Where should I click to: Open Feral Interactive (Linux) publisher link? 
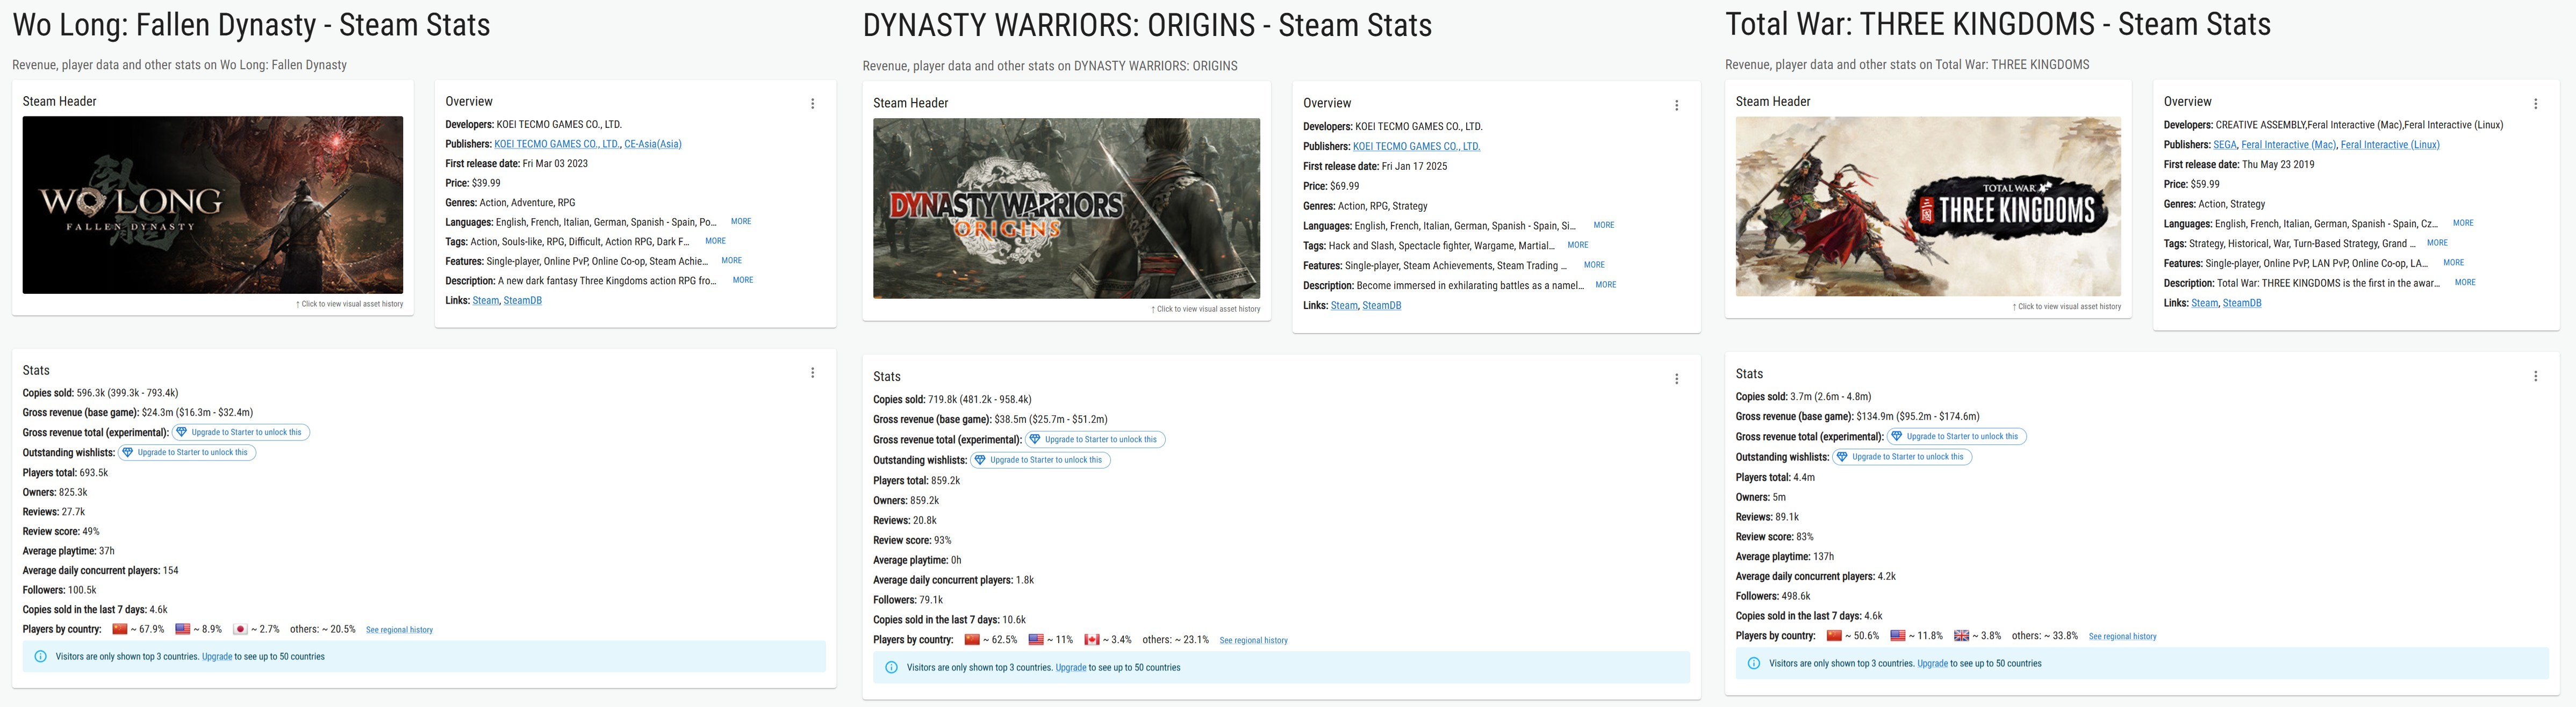point(2390,144)
